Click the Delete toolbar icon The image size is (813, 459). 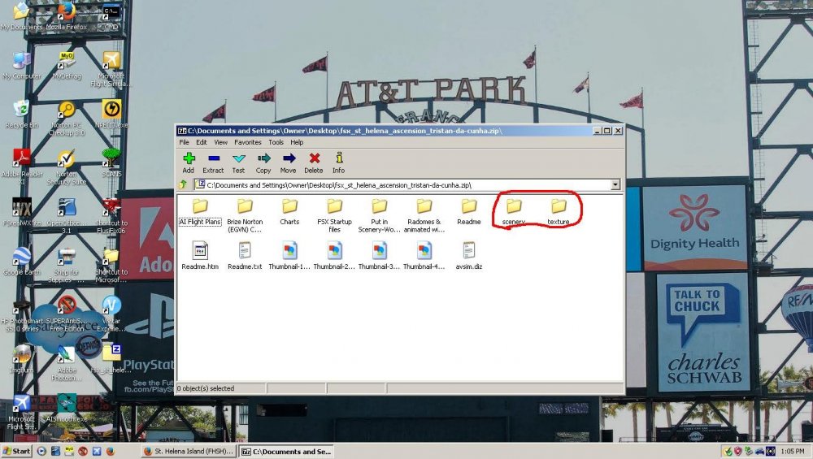tap(314, 162)
